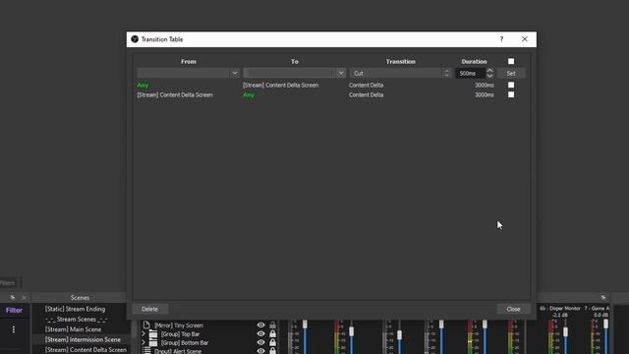Toggle lock on '[Mirror] Tiny Screen' source
This screenshot has height=354, width=629.
click(273, 325)
